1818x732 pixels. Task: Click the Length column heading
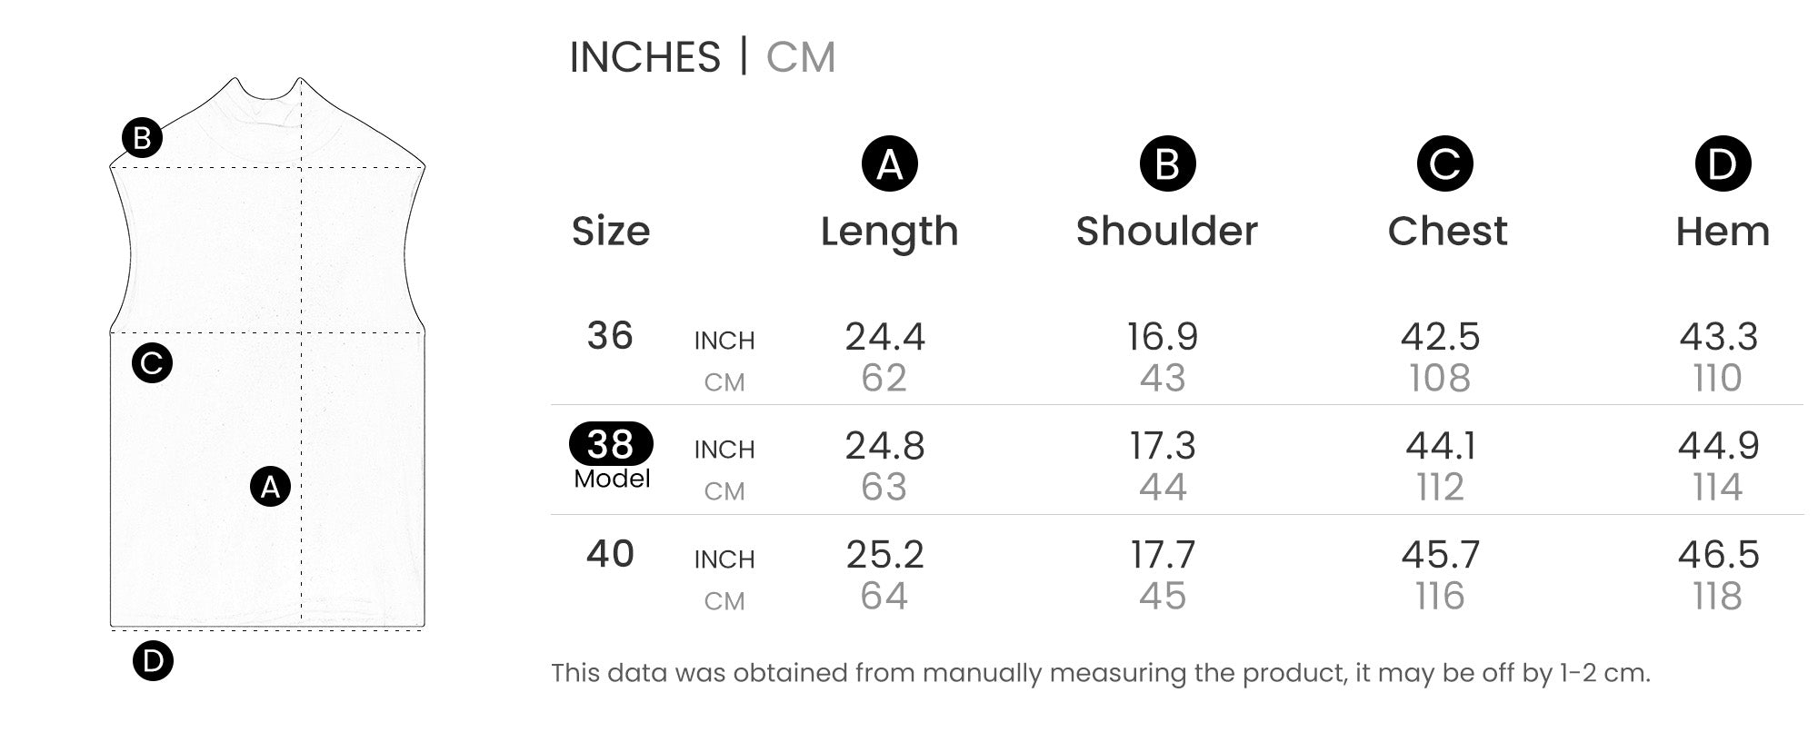889,232
